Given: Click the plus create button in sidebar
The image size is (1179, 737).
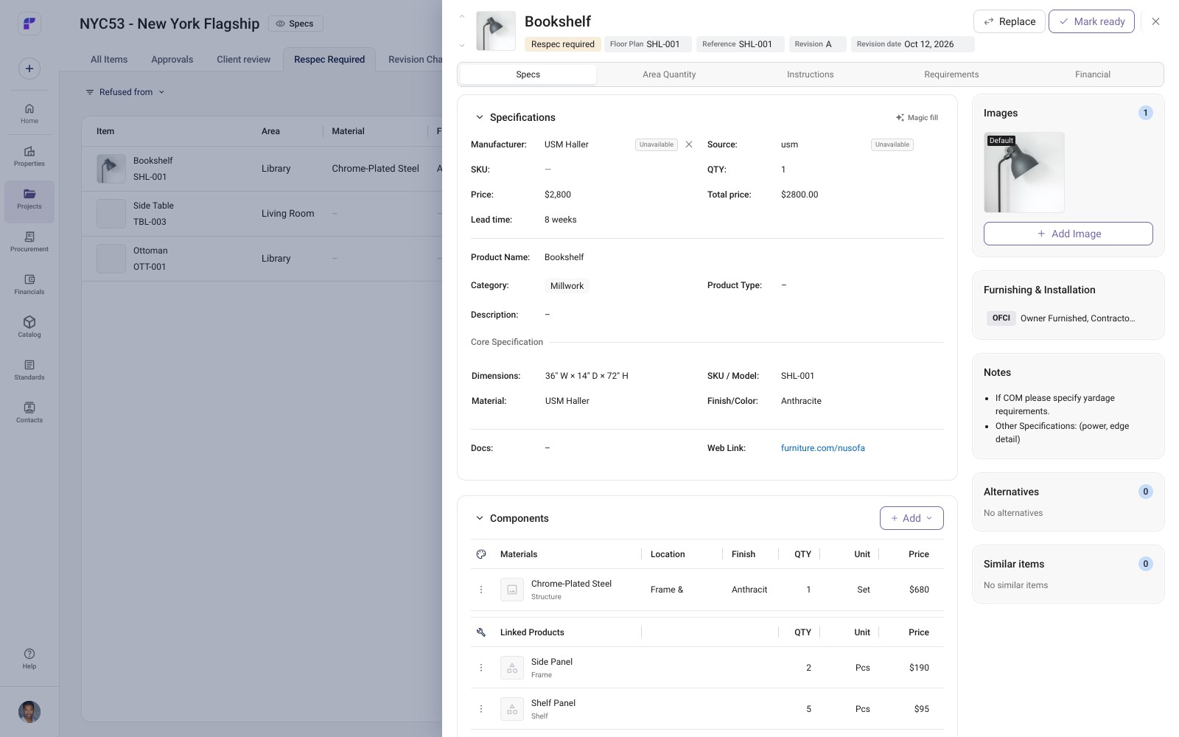Looking at the screenshot, I should click(x=29, y=69).
